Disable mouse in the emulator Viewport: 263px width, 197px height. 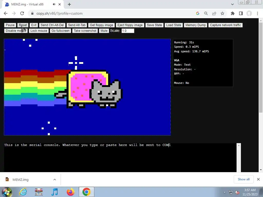click(16, 31)
